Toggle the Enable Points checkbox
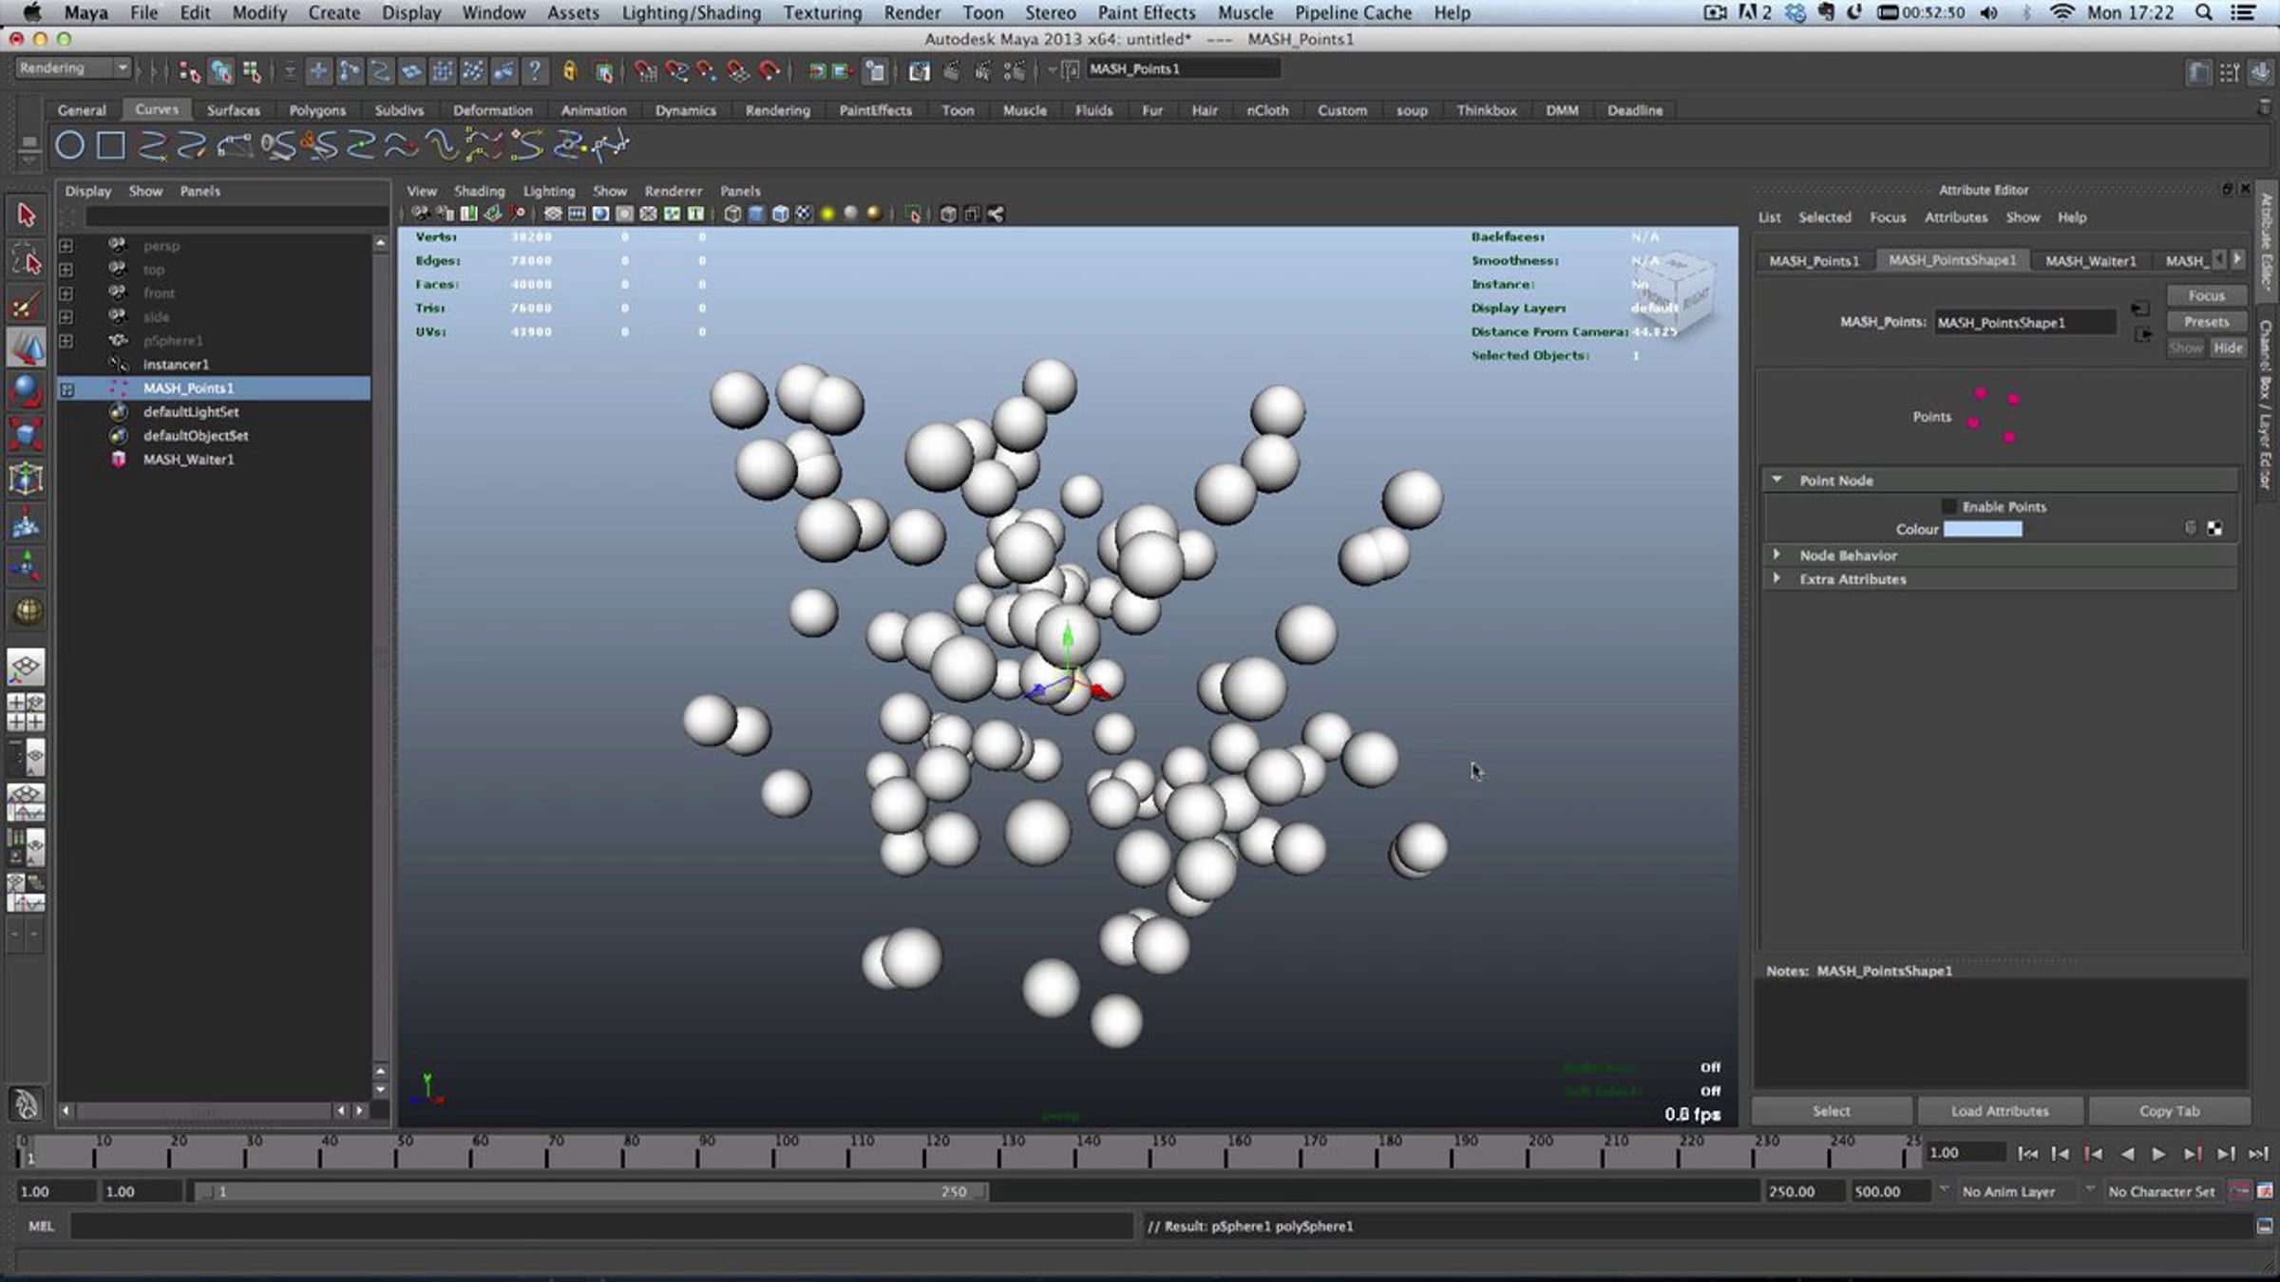 tap(1949, 507)
